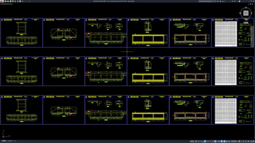Toggle lineweight display in status bar

219,141
